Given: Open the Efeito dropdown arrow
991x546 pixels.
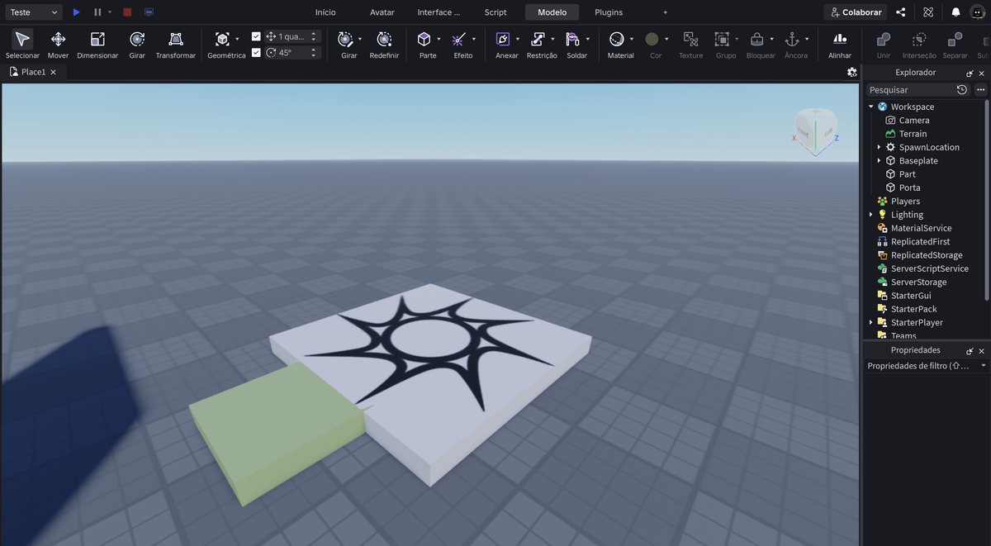Looking at the screenshot, I should [474, 39].
